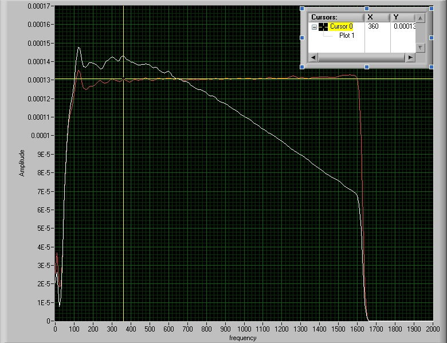Select Plot 1 under Cursor 0
The width and height of the screenshot is (447, 343).
tap(347, 36)
